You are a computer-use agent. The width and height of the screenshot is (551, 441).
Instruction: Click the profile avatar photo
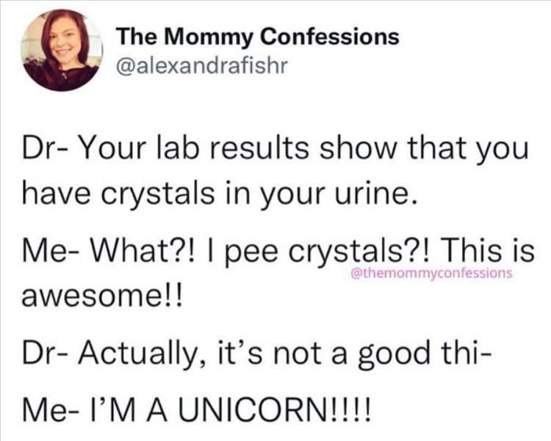pyautogui.click(x=62, y=52)
